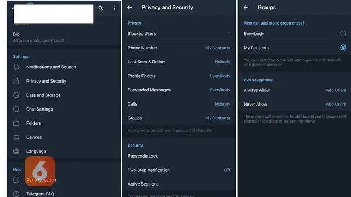Open Privacy and Security settings
This screenshot has height=197, width=351.
point(64,81)
